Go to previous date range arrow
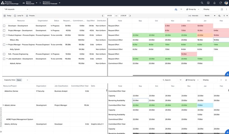Image resolution: width=229 pixels, height=134 pixels. coord(102,16)
